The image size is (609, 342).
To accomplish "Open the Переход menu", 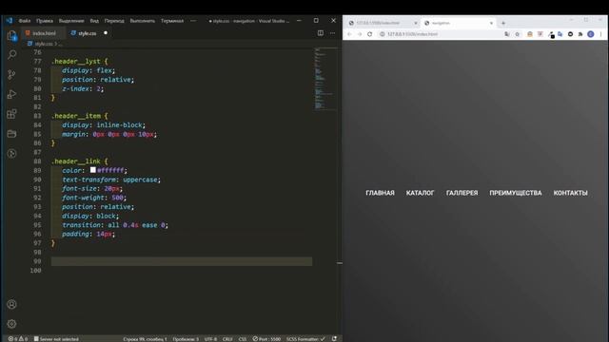I will click(x=114, y=21).
